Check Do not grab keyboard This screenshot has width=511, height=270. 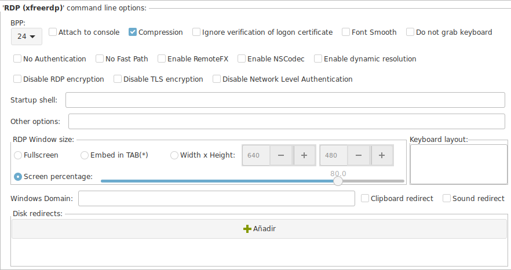(410, 32)
